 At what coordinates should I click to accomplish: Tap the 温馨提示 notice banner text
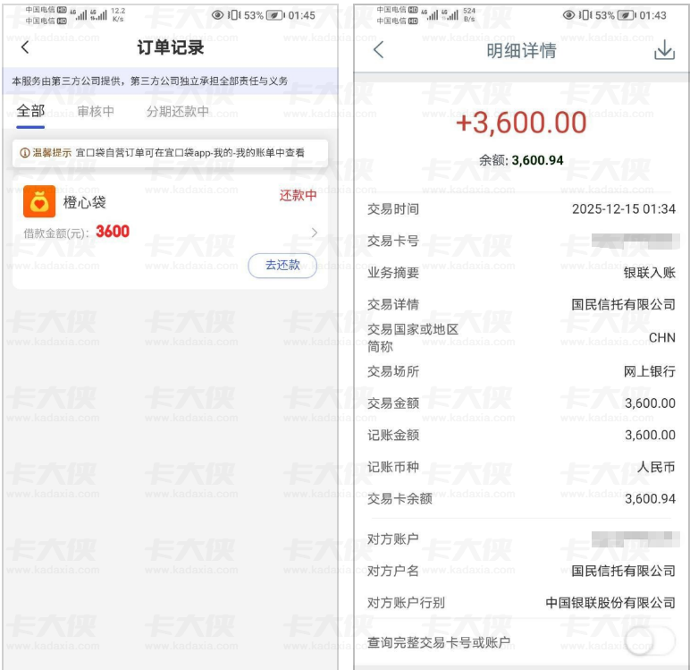point(189,153)
